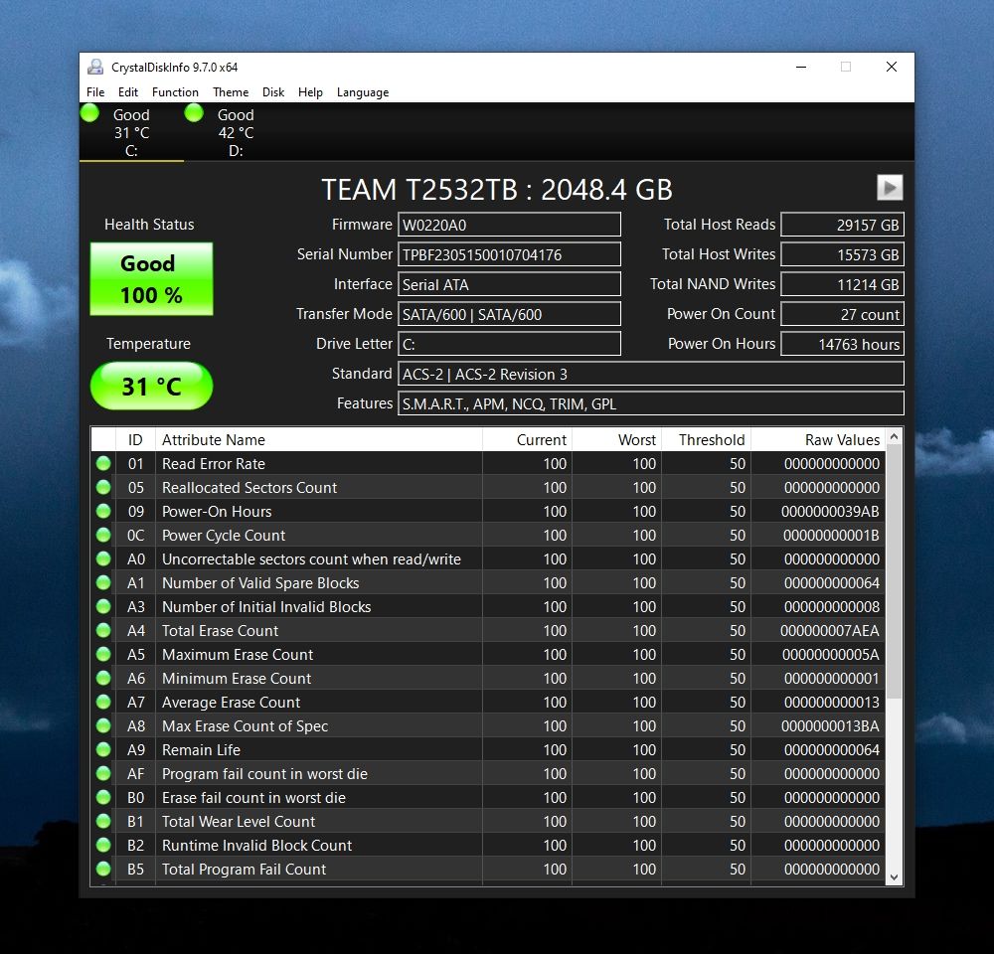The height and width of the screenshot is (954, 994).
Task: Click the Current column header
Action: 528,440
